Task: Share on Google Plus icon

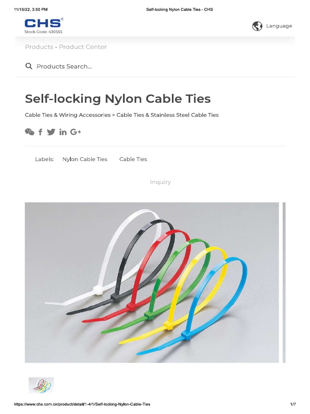Action: tap(75, 132)
